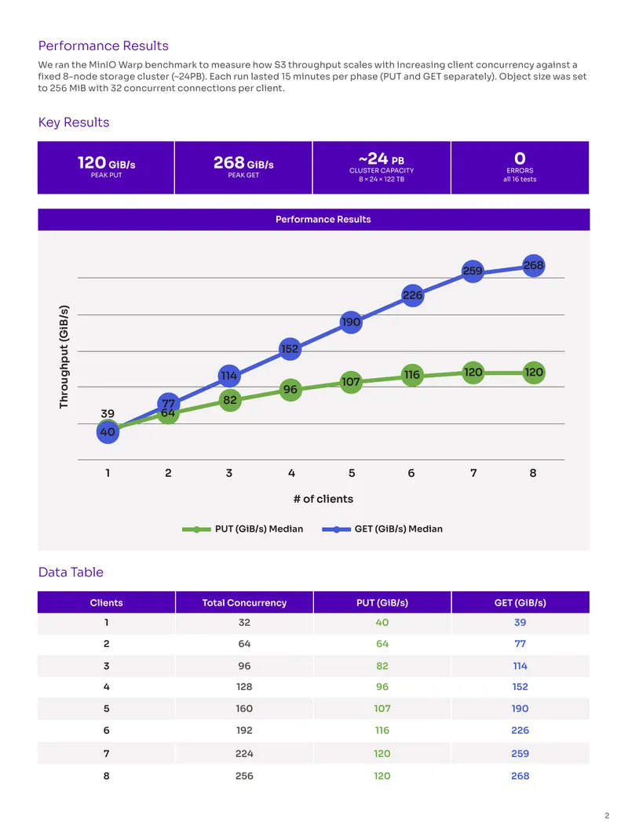
Task: Click the "GET (GiB/s)" table column header
Action: tap(520, 602)
